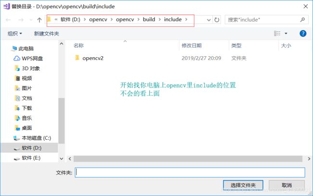Sort by 名称 column
Viewport: 313px width, 196px height.
78,46
